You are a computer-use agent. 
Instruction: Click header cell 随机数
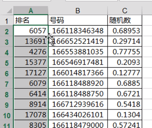125,20
